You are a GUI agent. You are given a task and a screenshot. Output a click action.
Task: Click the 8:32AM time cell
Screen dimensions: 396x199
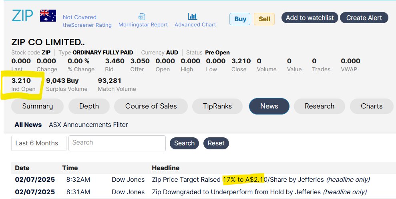click(x=78, y=179)
